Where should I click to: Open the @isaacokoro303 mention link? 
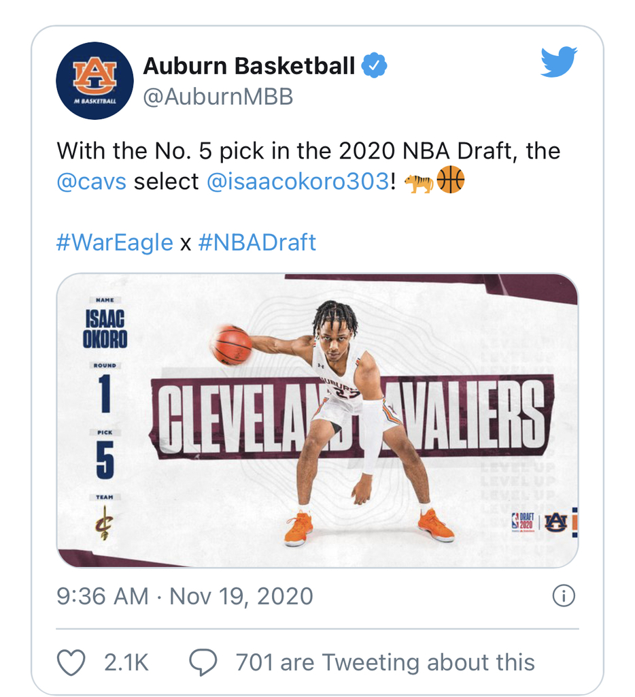tap(298, 181)
